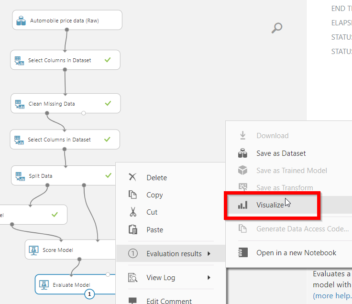Image resolution: width=352 pixels, height=304 pixels.
Task: Click Clean Missing Data left output port
Action: (x=47, y=113)
